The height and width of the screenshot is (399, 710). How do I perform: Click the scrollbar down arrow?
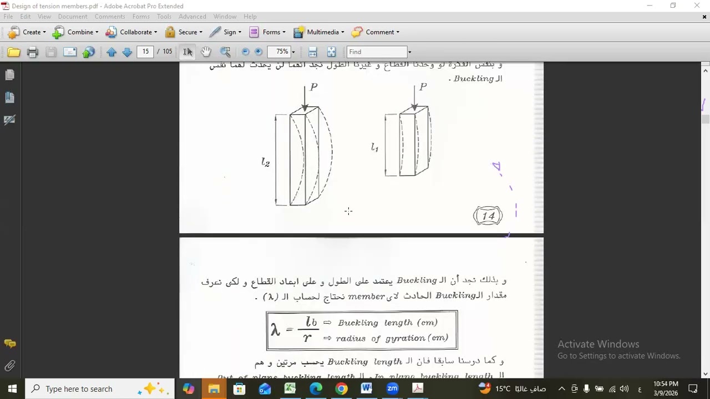706,374
